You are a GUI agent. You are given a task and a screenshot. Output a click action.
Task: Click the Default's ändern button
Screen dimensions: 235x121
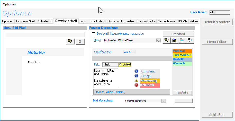pyautogui.click(x=217, y=22)
